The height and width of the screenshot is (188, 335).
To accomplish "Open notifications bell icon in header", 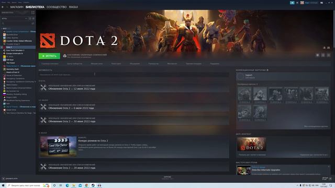I will pos(297,3).
